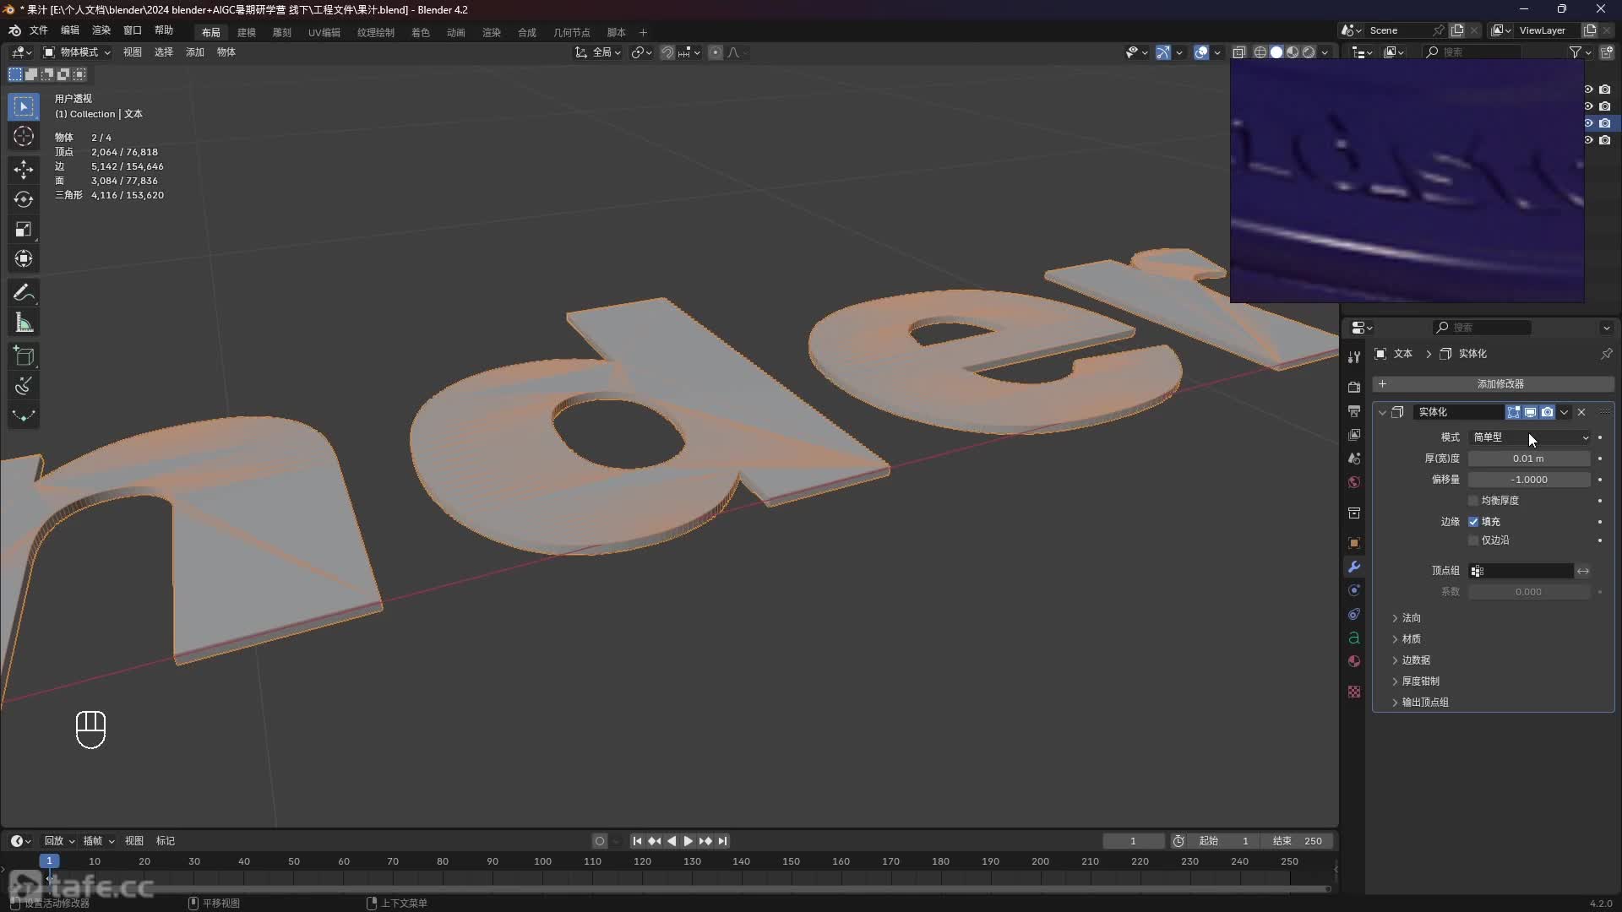Toggle snapping magnet in viewport header
The image size is (1622, 912).
point(667,52)
